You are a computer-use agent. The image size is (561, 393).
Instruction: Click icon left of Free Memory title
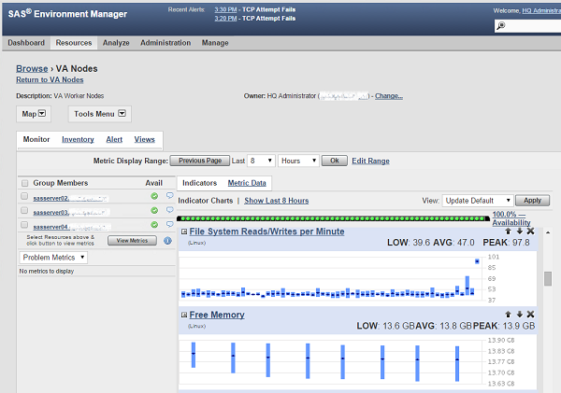tap(184, 316)
